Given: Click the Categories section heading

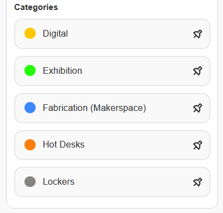Looking at the screenshot, I should 36,7.
